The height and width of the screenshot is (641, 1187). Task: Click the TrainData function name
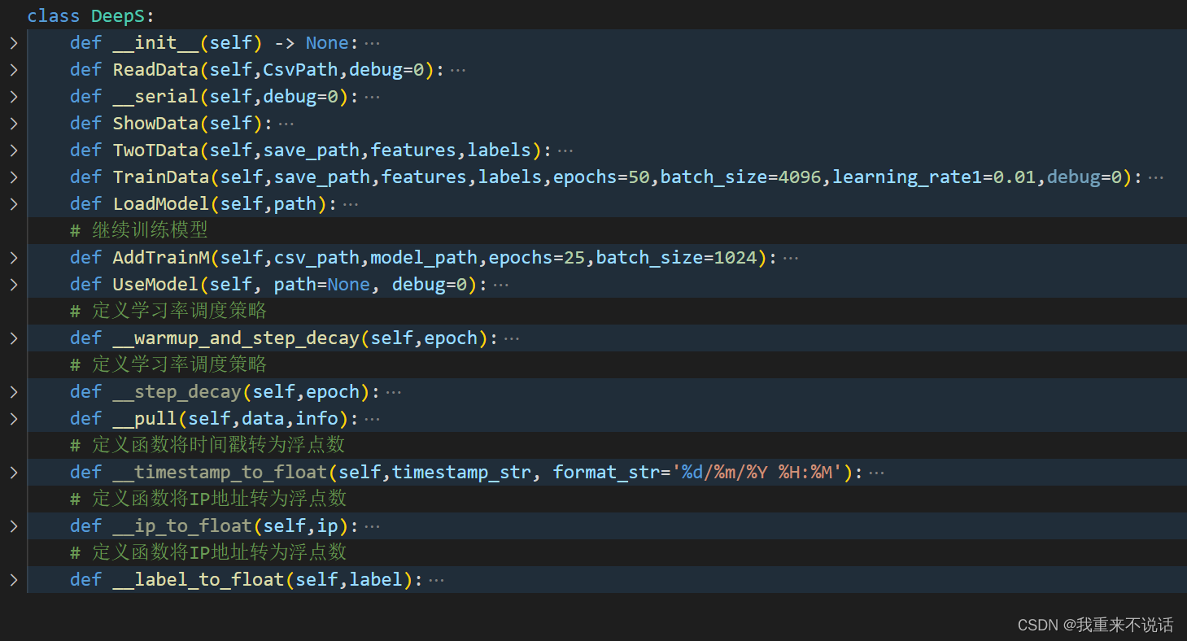(161, 177)
